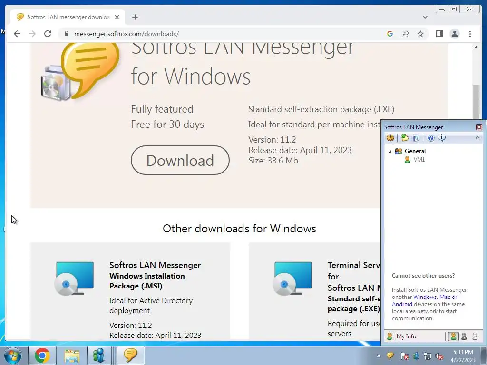487x365 pixels.
Task: Select the Softros LAN messenger download tab
Action: pyautogui.click(x=68, y=17)
